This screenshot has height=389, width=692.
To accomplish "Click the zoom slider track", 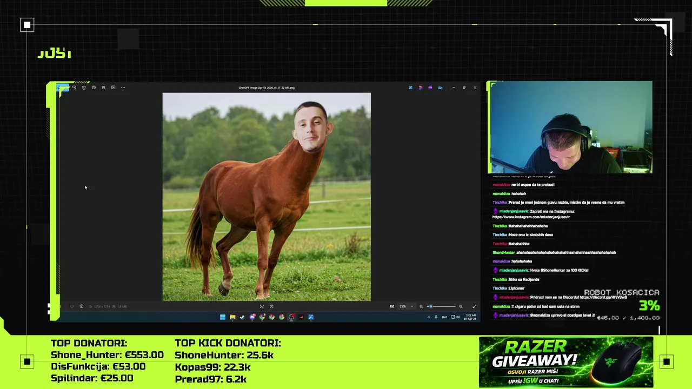I will click(441, 306).
